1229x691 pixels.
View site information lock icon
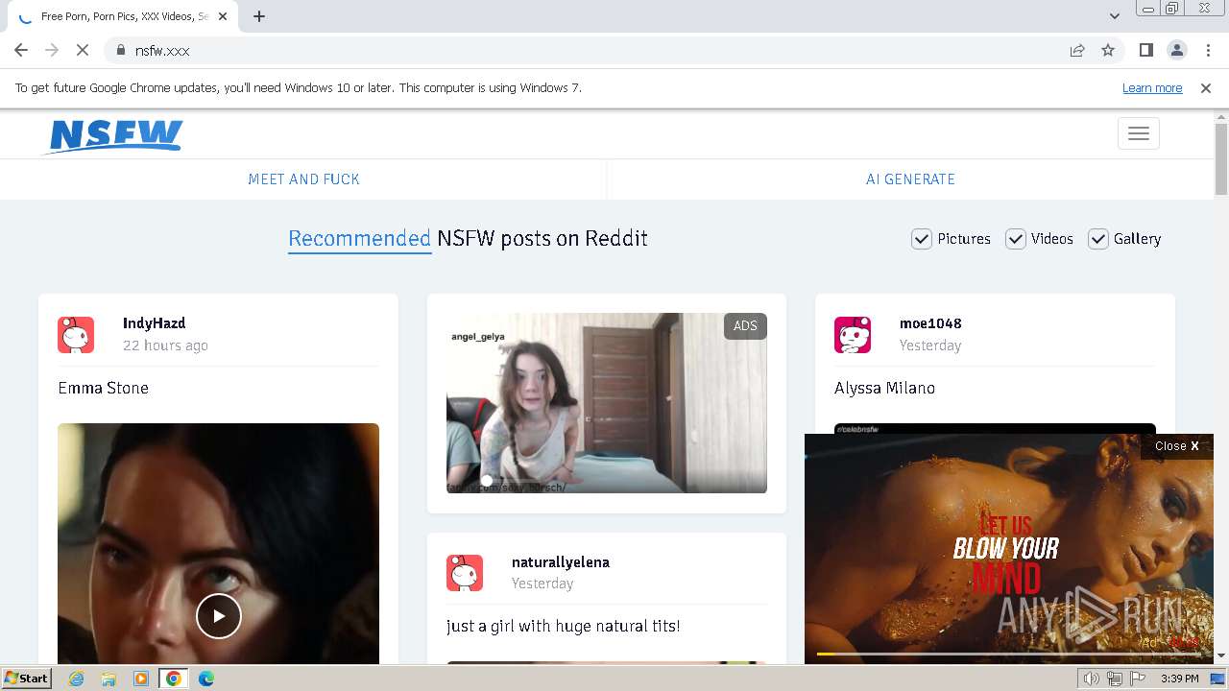click(120, 50)
